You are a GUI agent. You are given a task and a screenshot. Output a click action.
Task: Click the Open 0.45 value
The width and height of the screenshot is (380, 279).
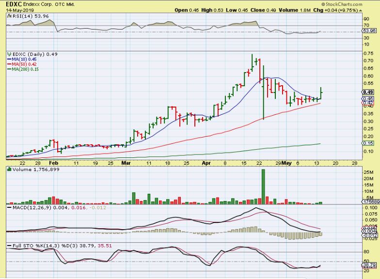(x=187, y=10)
